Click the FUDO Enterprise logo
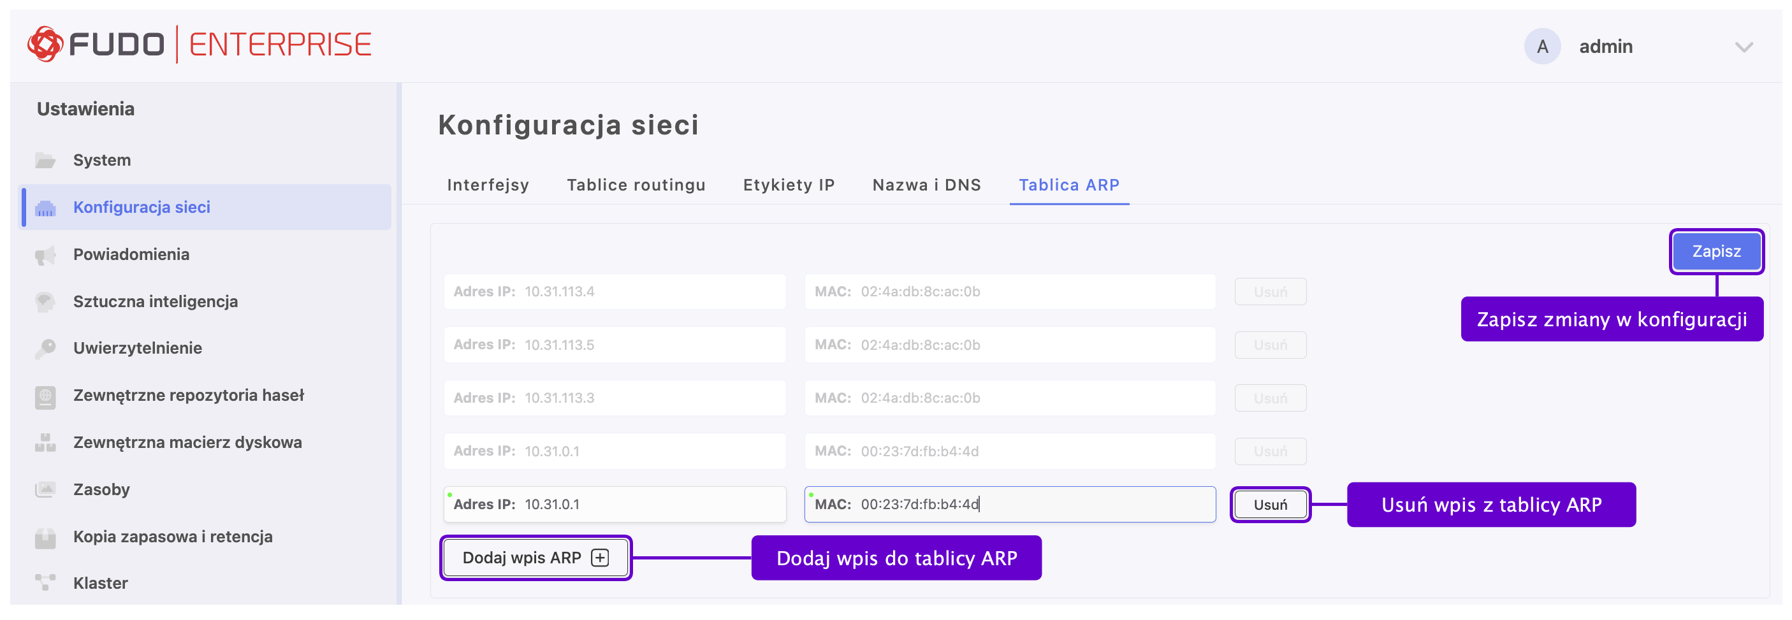Image resolution: width=1792 pixels, height=620 pixels. click(200, 45)
